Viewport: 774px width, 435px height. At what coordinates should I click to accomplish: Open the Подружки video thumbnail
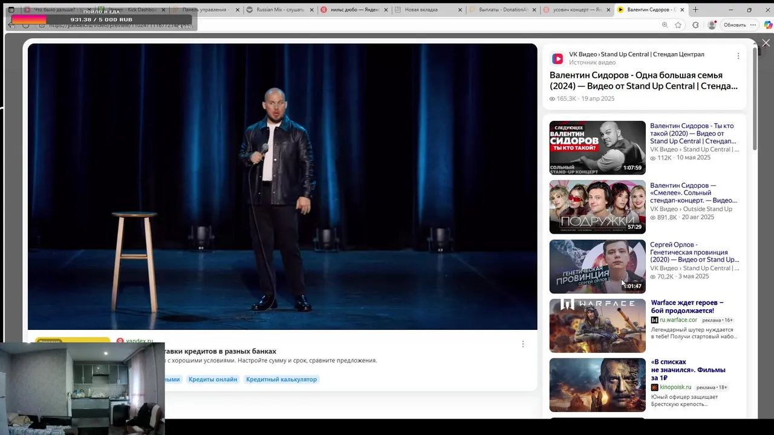[597, 207]
